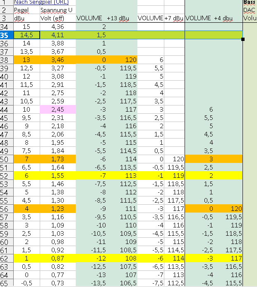The width and height of the screenshot is (257, 287).
Task: Select row header 62
Action: (7, 258)
